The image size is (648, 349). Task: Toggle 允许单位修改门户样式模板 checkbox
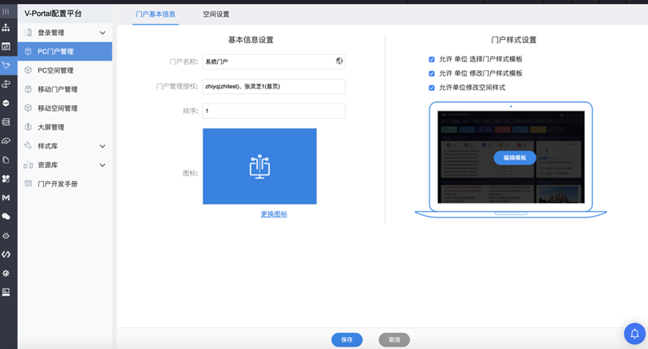click(x=432, y=73)
